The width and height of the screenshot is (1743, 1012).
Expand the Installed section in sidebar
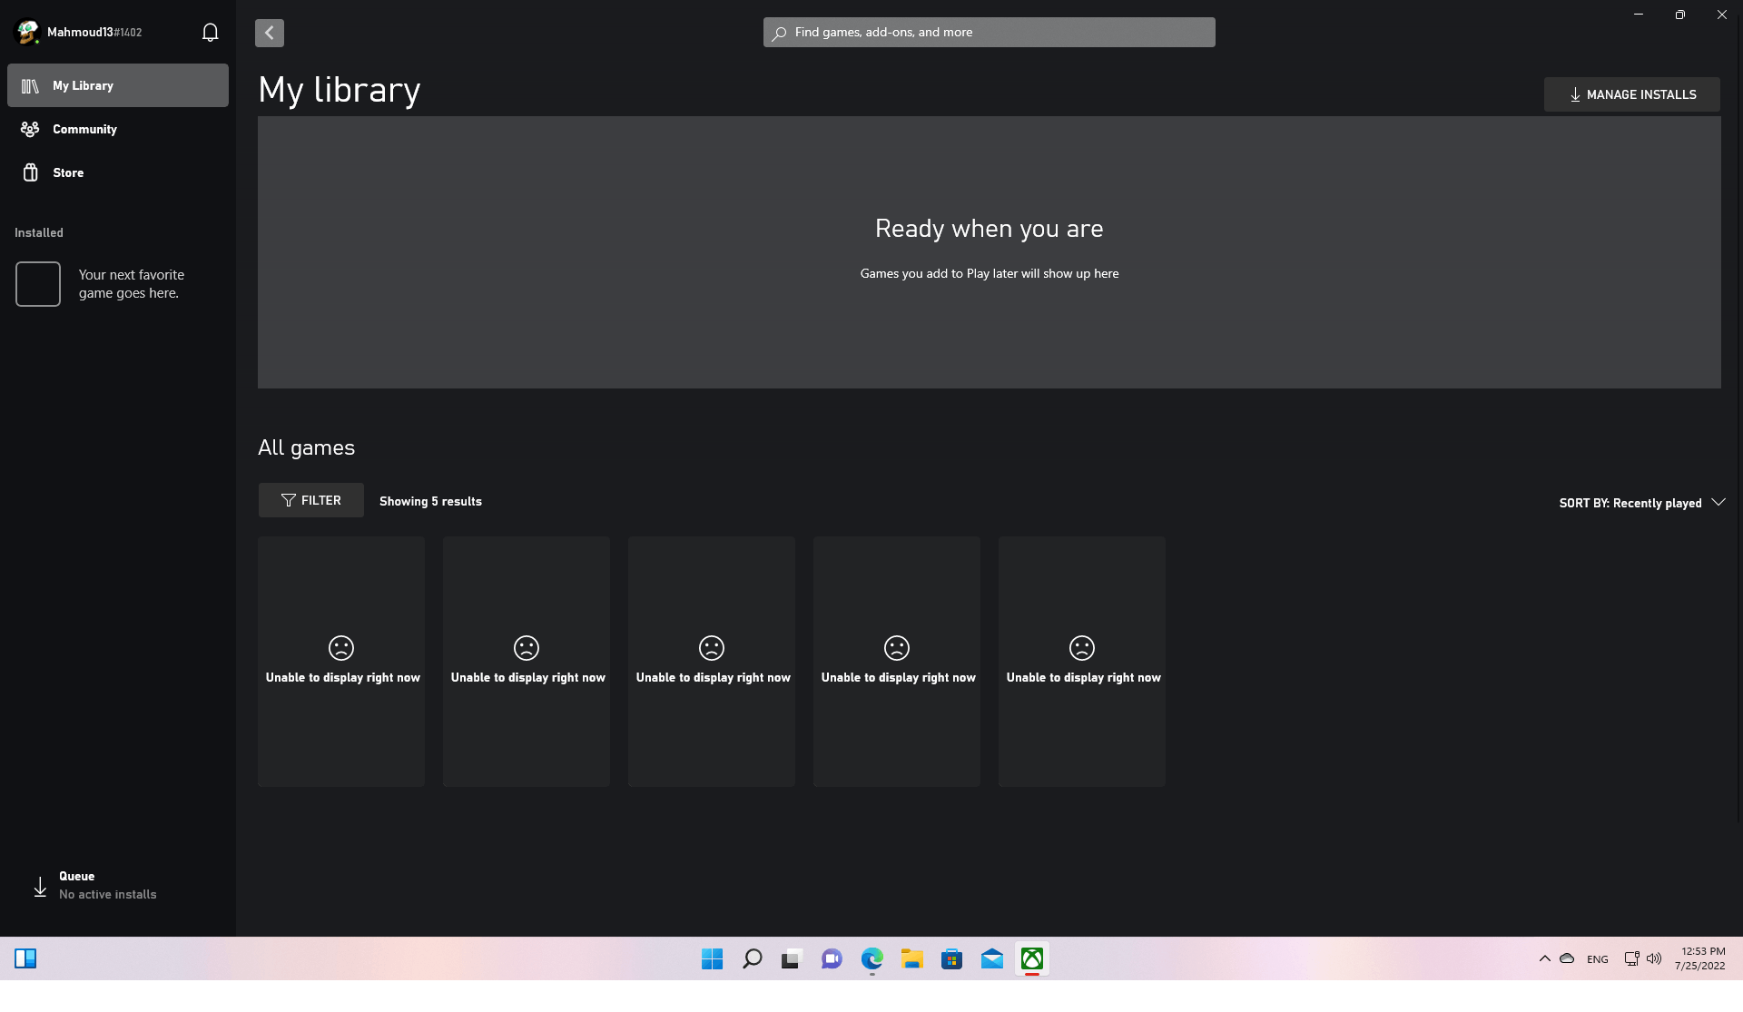pos(38,231)
